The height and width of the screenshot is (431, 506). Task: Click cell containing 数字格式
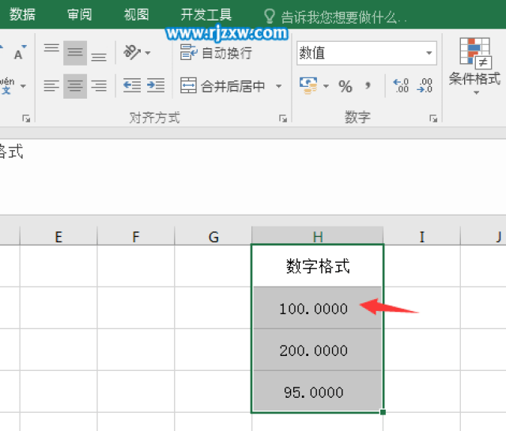(318, 266)
